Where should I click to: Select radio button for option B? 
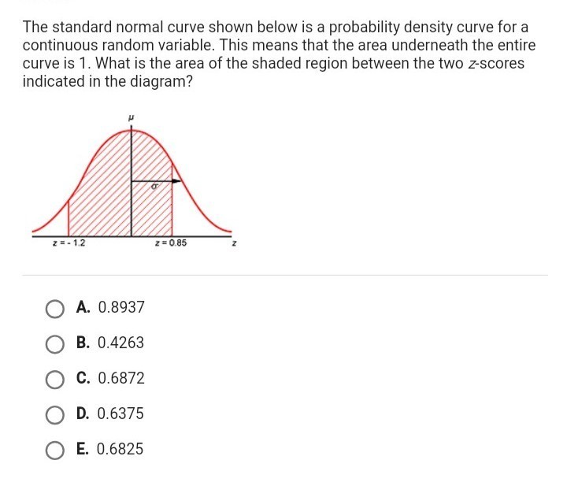[55, 344]
